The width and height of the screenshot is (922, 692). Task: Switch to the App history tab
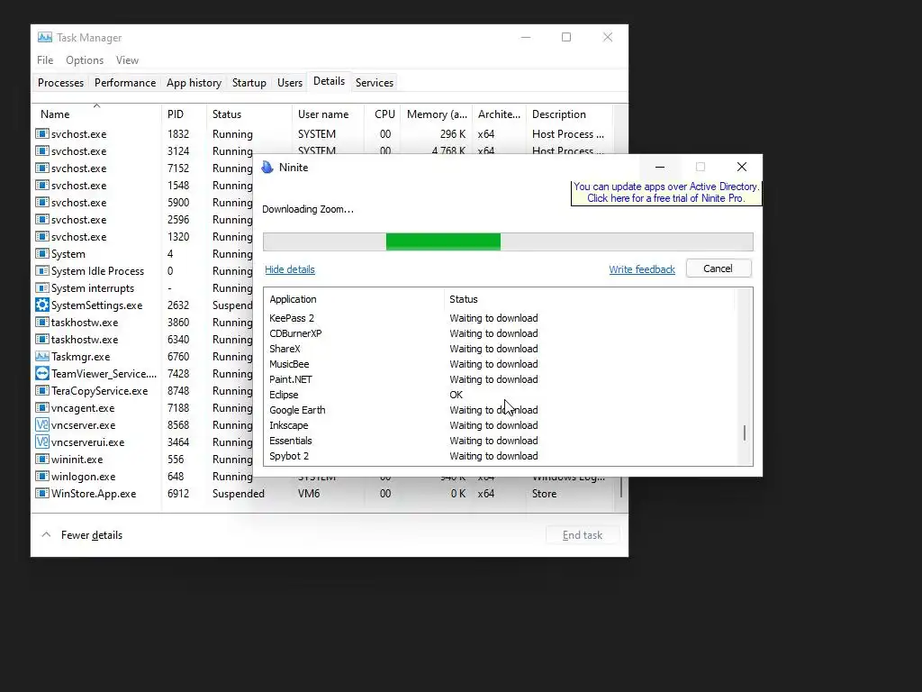pyautogui.click(x=194, y=82)
